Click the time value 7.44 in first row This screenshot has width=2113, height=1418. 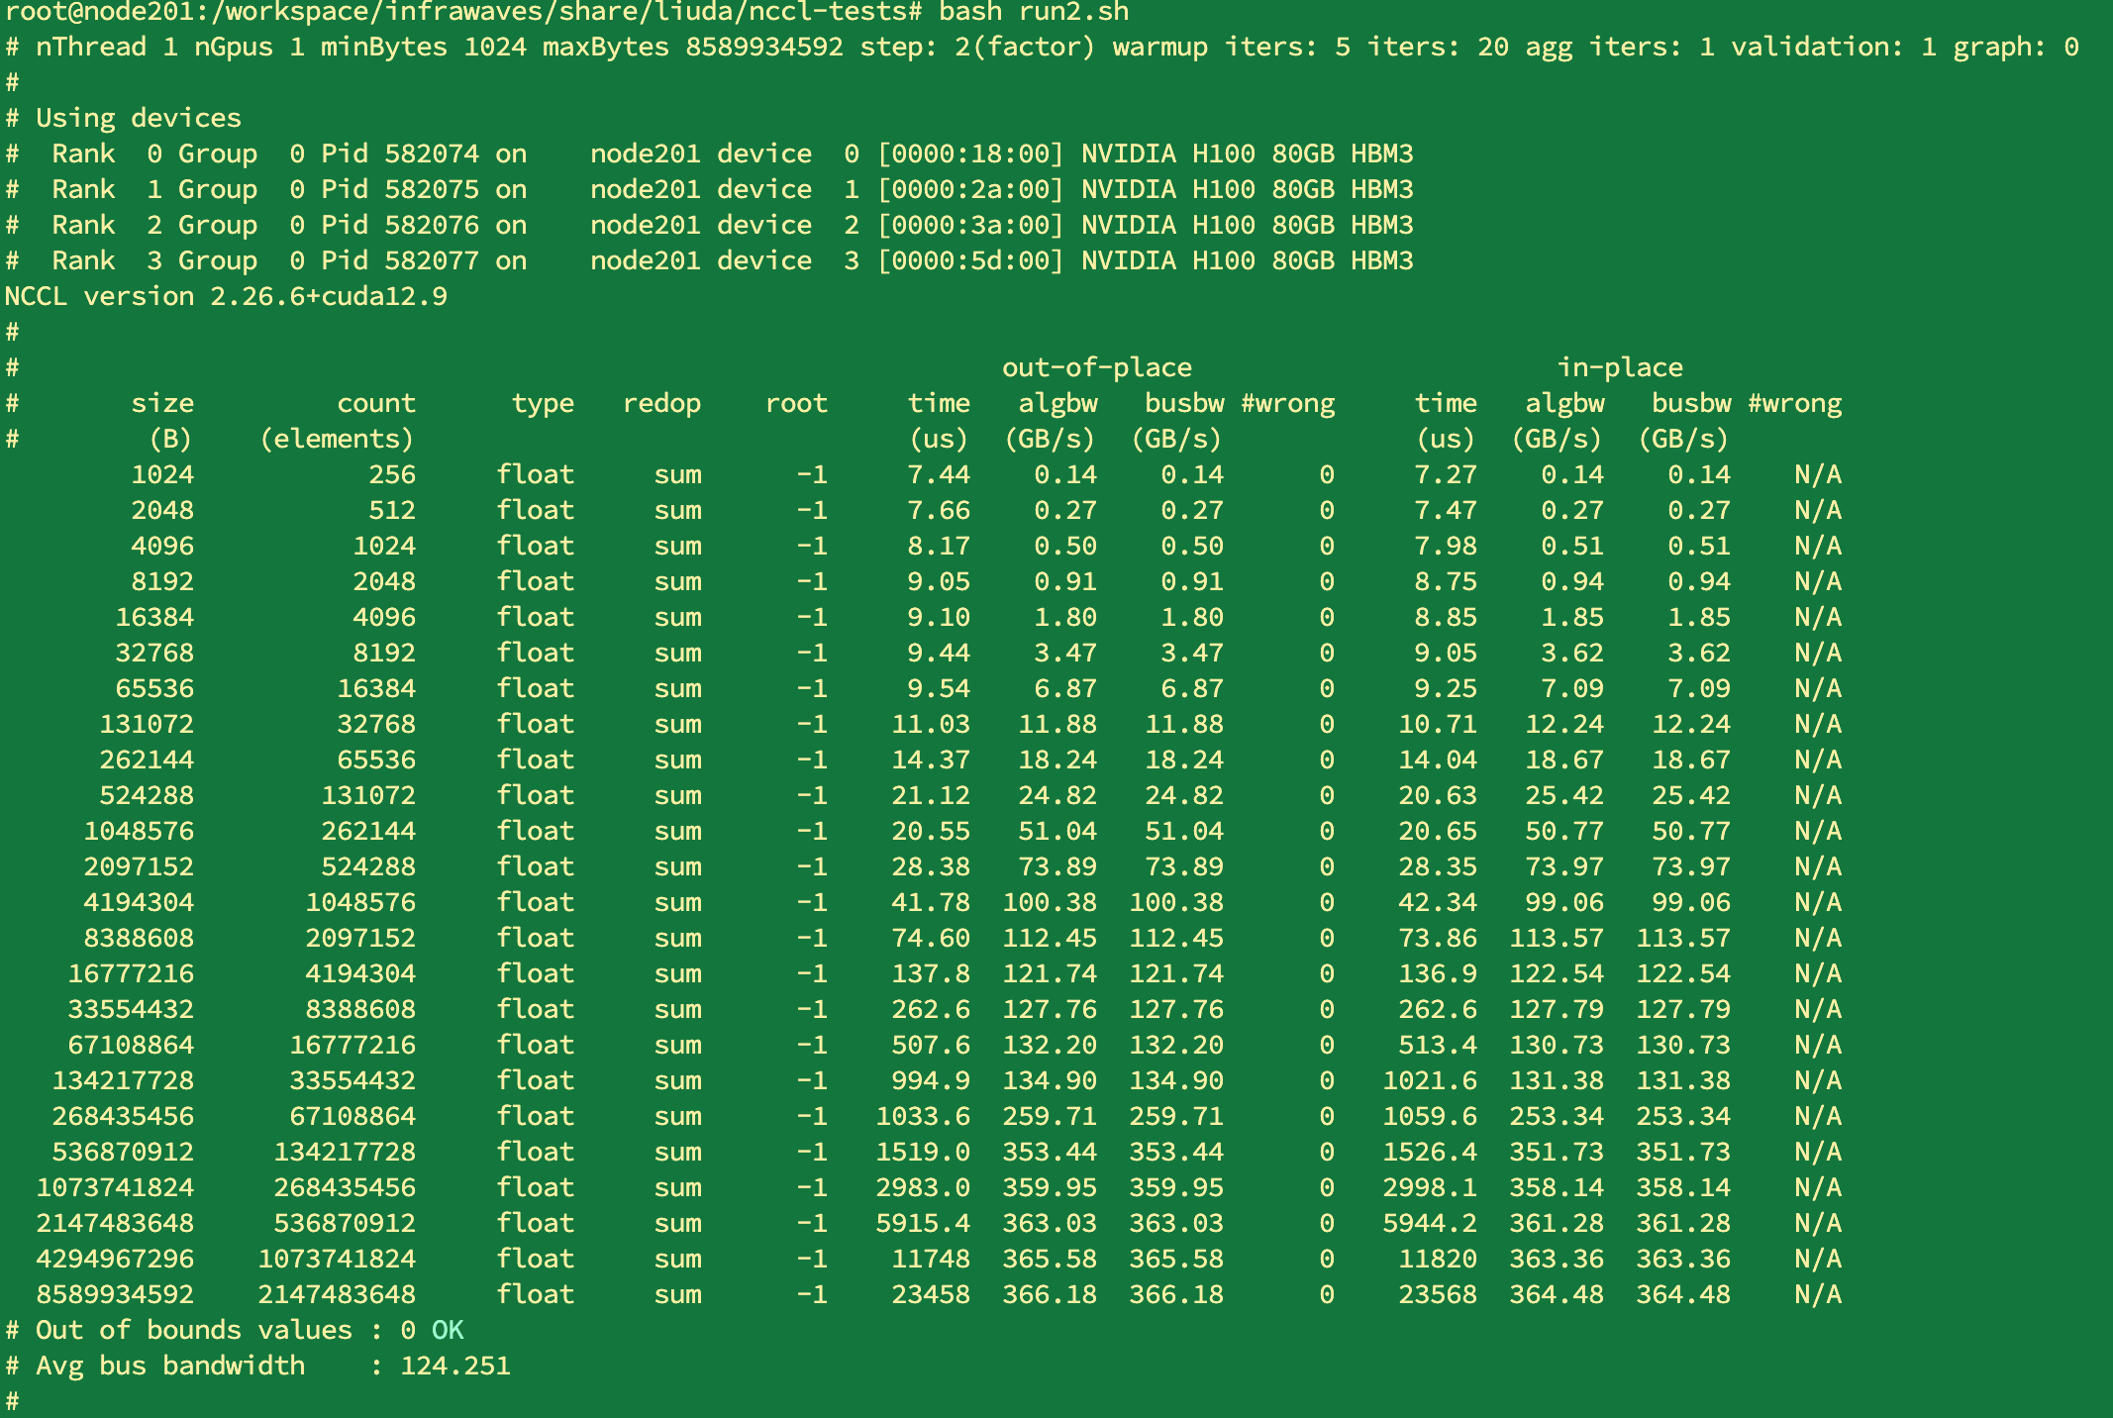tap(938, 474)
